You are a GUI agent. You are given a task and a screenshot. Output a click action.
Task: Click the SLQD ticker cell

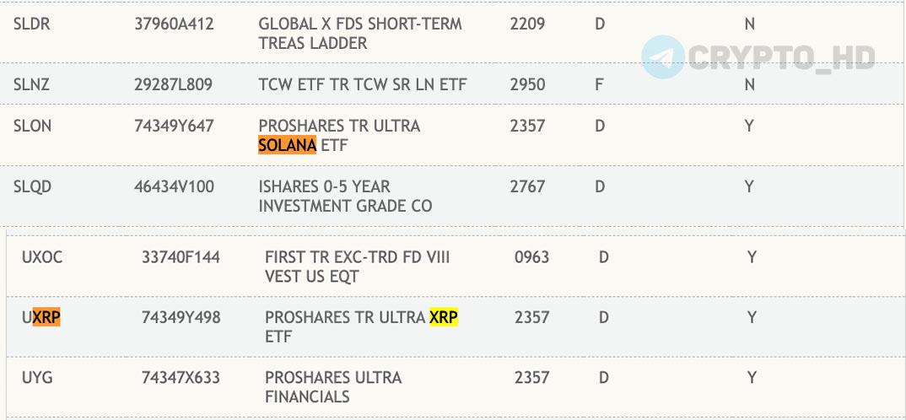(x=32, y=186)
